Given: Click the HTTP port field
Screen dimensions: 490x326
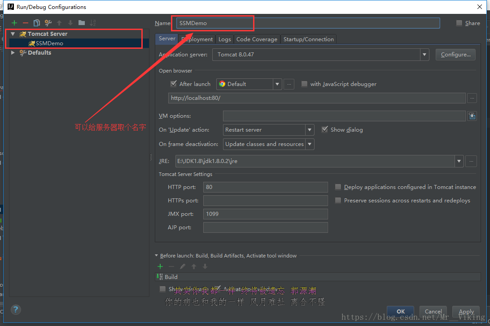Looking at the screenshot, I should tap(265, 187).
